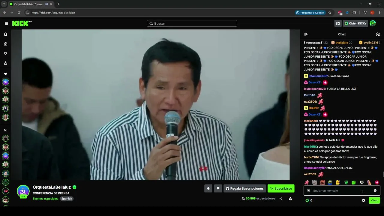
Task: Pick the Pepe frog emote in the emote bar
Action: tap(330, 182)
